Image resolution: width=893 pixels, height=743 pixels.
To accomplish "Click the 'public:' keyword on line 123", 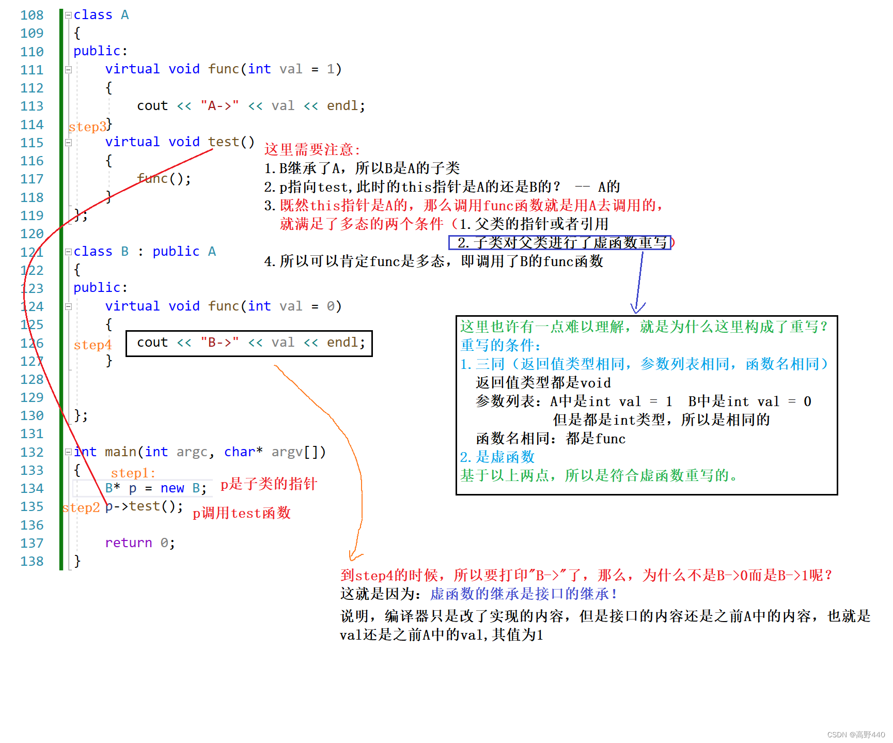I will coord(100,288).
